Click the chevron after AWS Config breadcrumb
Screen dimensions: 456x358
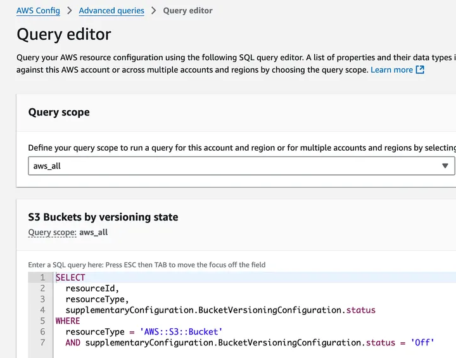(x=70, y=11)
